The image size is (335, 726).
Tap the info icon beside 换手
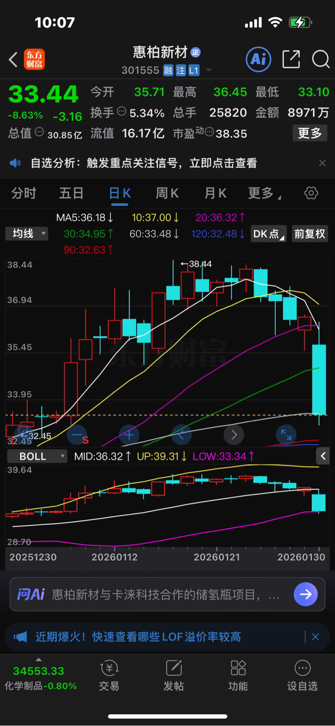click(x=122, y=111)
